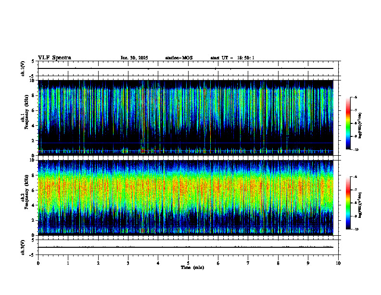The width and height of the screenshot is (381, 295).
Task: Click the "-10" label on ch.1 colorbar
Action: 356,149
